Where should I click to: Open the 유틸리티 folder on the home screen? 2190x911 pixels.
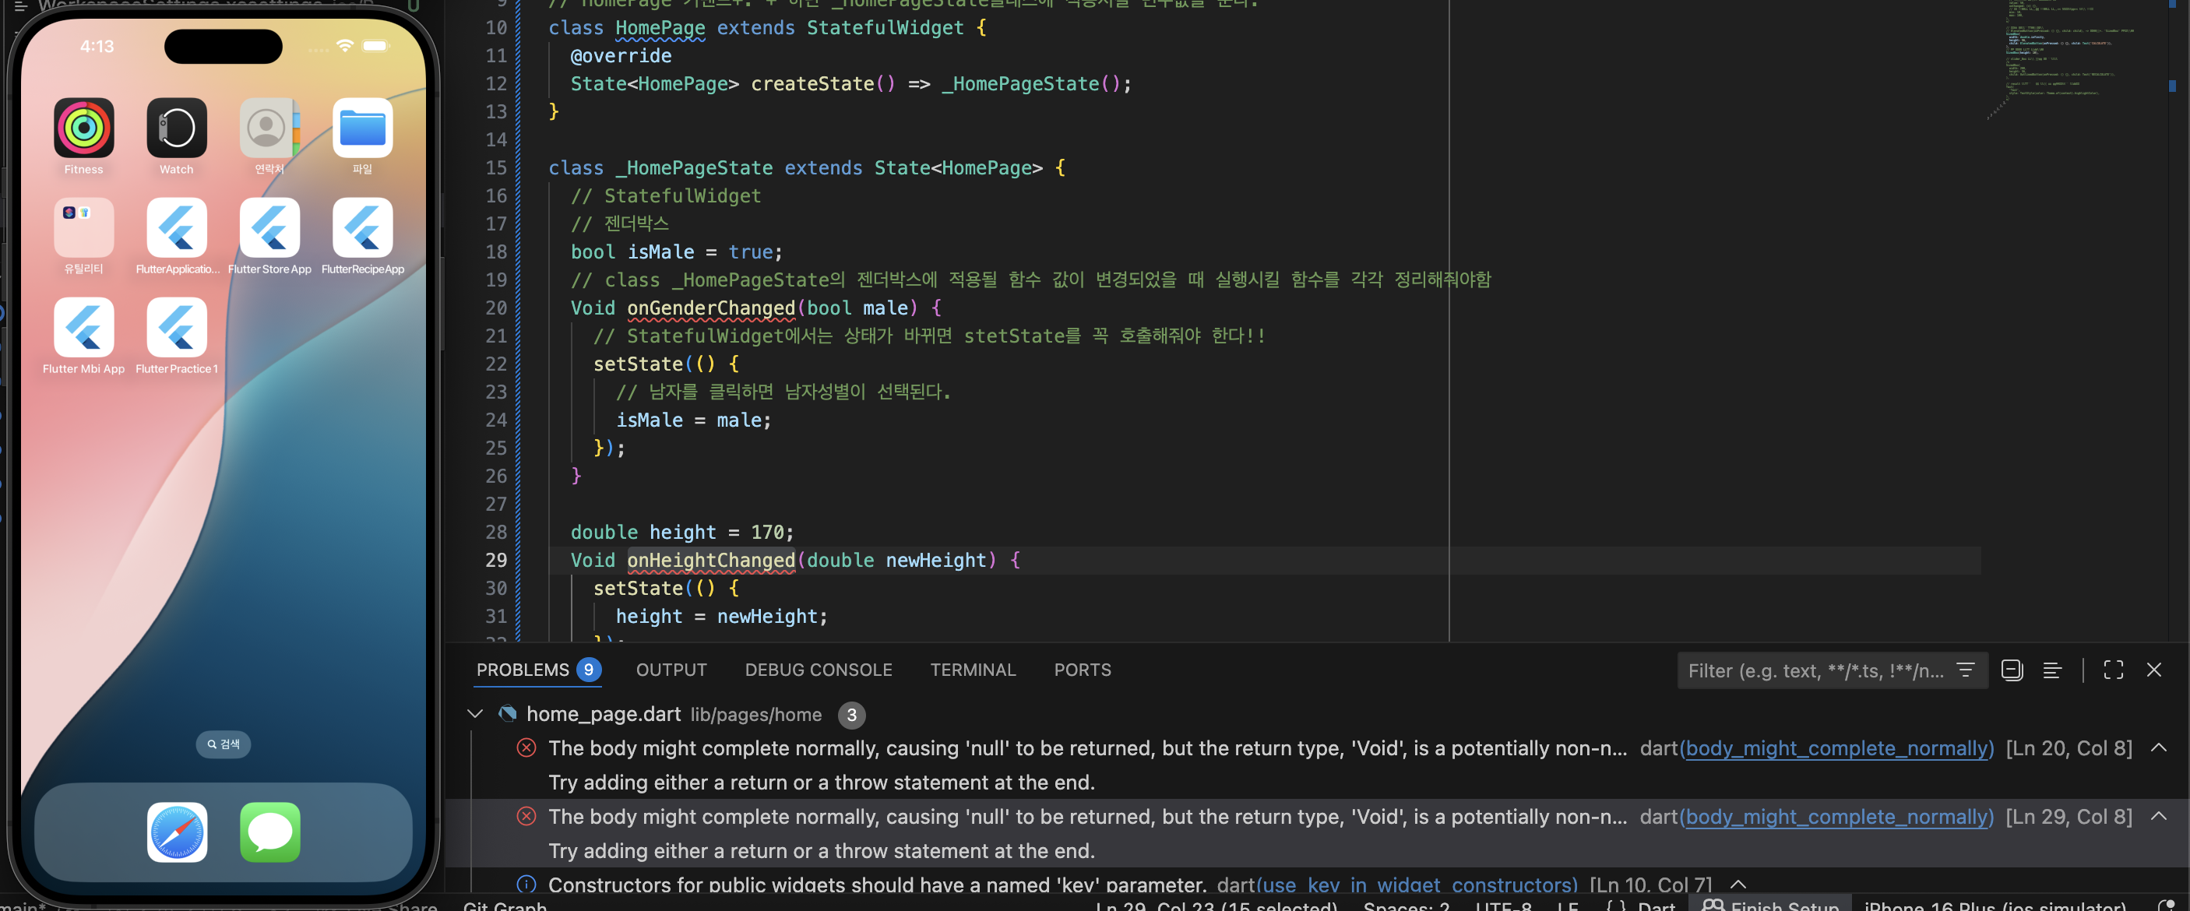pyautogui.click(x=83, y=227)
